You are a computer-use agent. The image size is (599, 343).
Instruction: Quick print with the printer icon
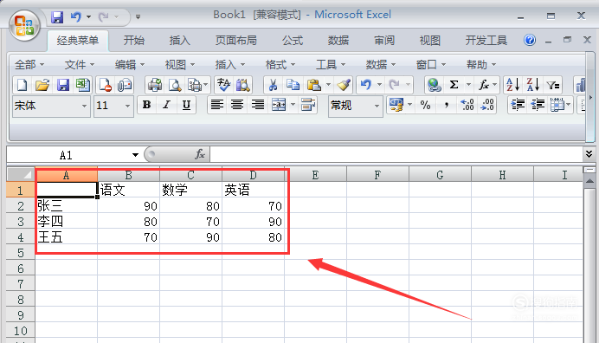(x=155, y=85)
